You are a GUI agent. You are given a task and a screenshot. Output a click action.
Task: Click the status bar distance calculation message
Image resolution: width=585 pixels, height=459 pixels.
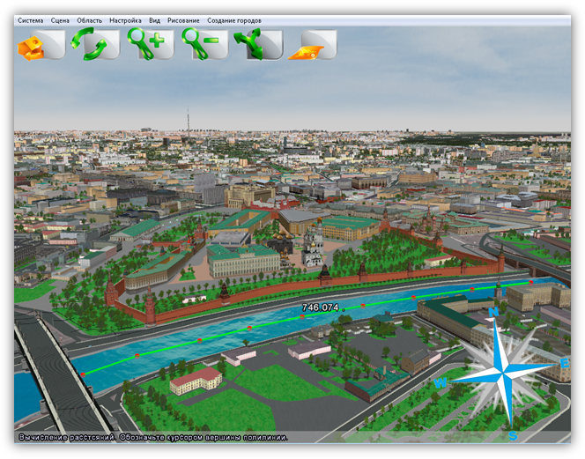[x=150, y=437]
